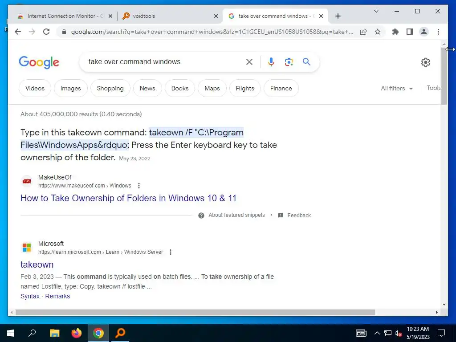Click scroll right arrow on horizontal scrollbar
456x342 pixels.
(x=436, y=312)
